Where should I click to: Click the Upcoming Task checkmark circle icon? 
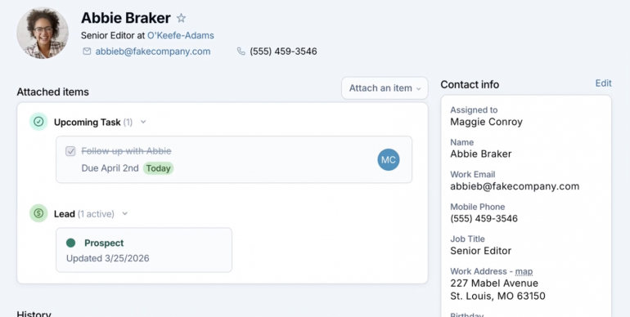coord(38,122)
